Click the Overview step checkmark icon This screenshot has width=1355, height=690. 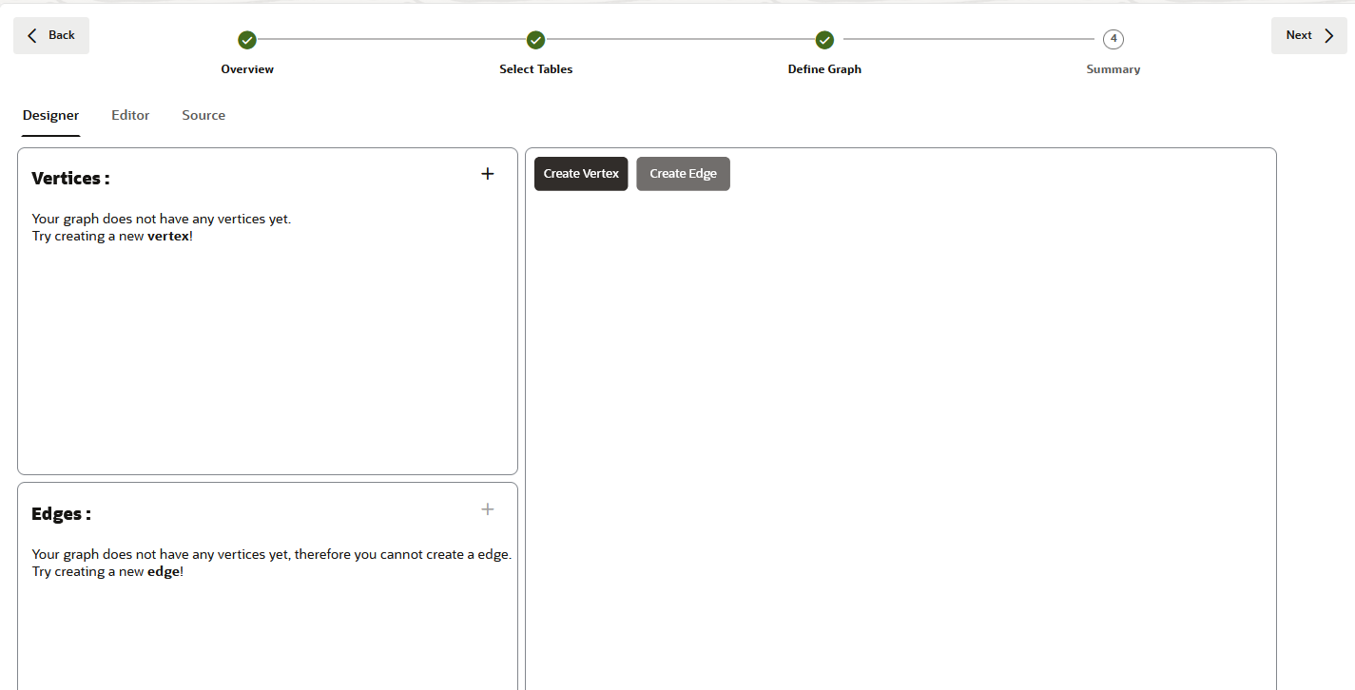pyautogui.click(x=246, y=40)
